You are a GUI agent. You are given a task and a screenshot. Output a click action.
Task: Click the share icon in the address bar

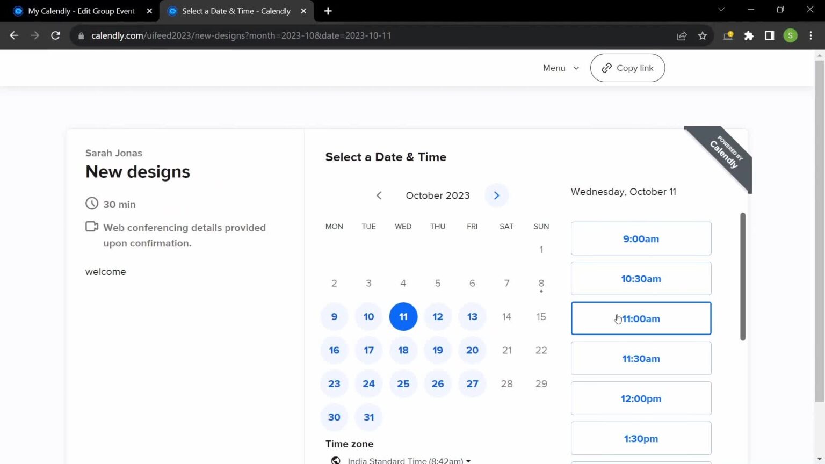(682, 35)
